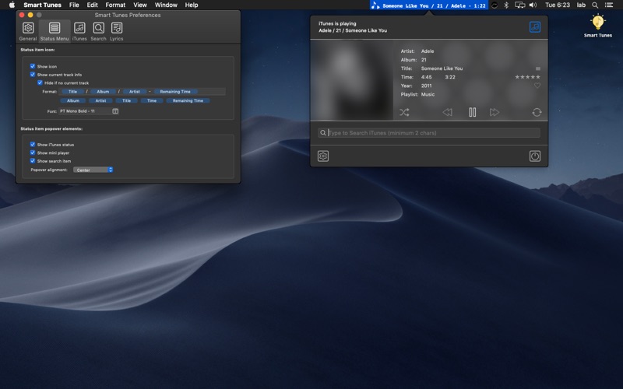The width and height of the screenshot is (623, 389).
Task: Open preferences via popover gear icon
Action: (323, 156)
